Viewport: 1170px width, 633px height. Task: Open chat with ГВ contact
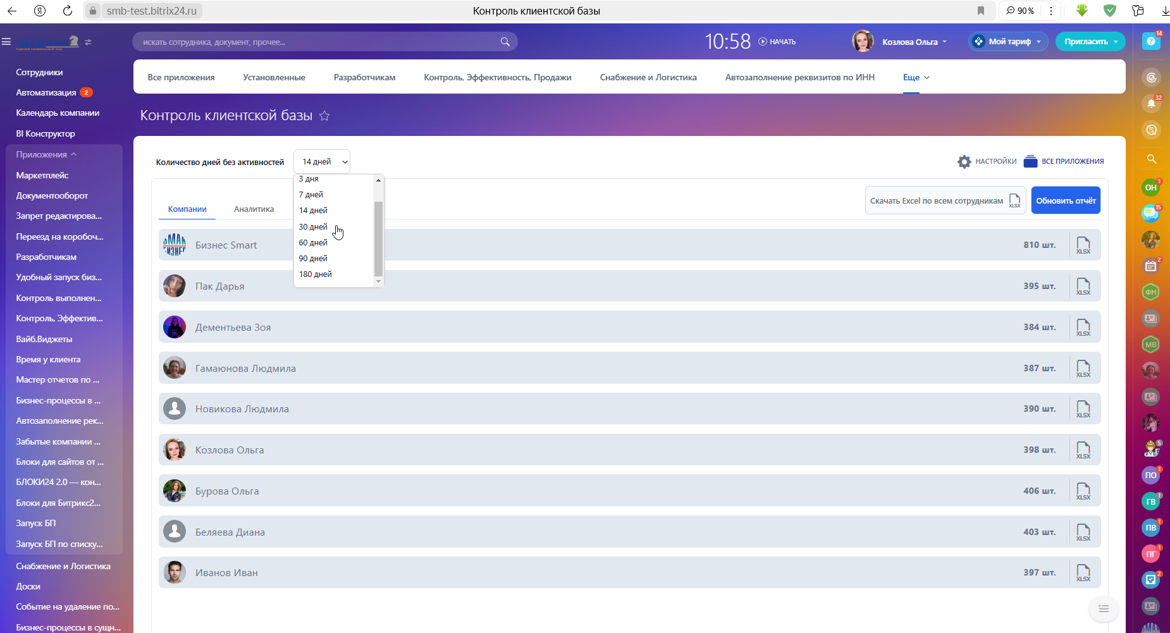click(1151, 501)
